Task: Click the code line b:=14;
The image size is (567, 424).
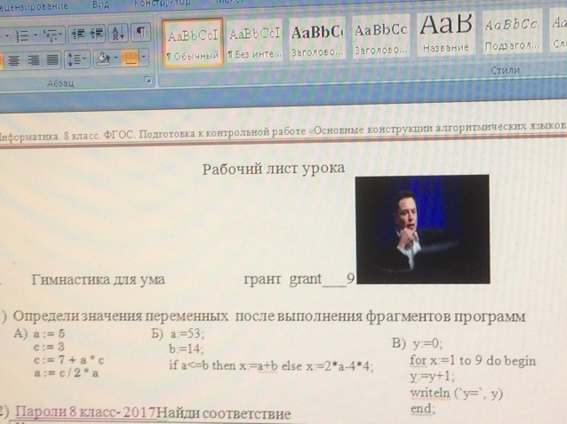Action: click(x=187, y=349)
